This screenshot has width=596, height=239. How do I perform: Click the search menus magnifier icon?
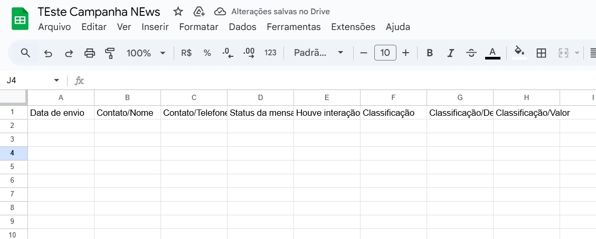click(25, 53)
